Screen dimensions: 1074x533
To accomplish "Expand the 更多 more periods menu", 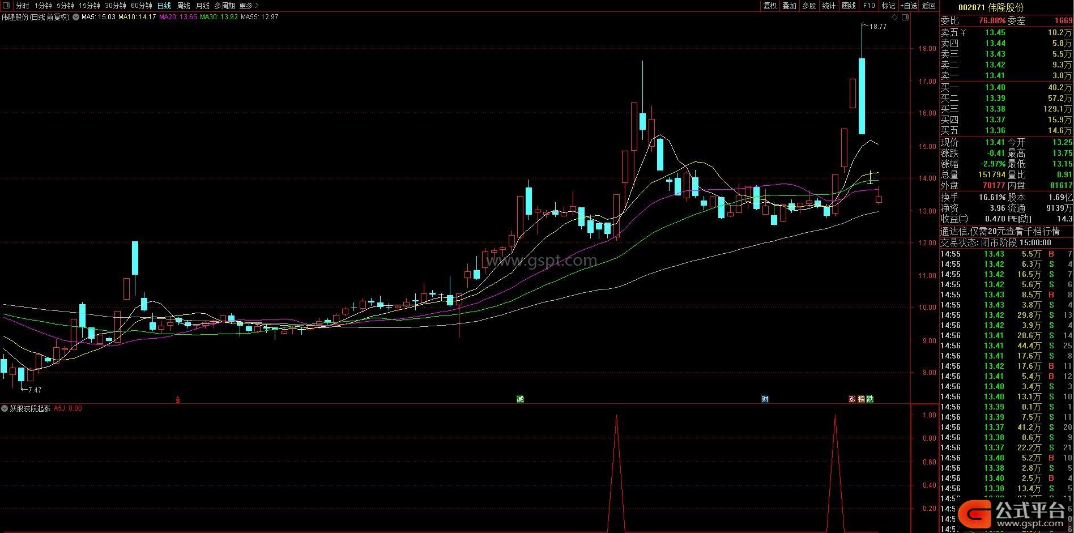I will pos(249,6).
